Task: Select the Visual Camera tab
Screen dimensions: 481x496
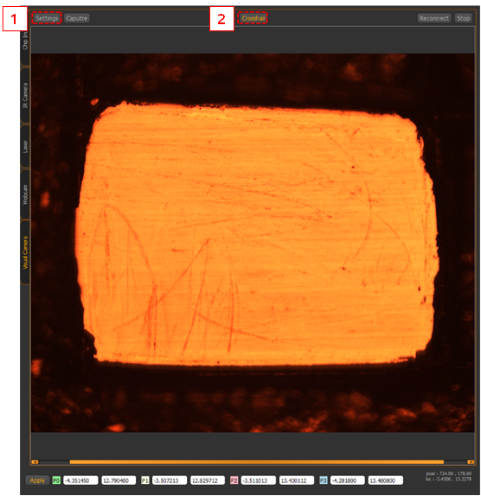Action: [25, 252]
